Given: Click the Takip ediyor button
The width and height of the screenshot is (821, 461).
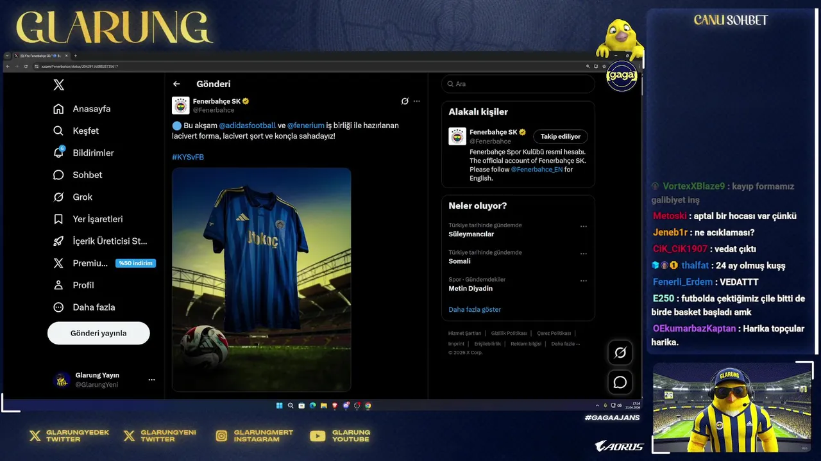Looking at the screenshot, I should coord(561,136).
